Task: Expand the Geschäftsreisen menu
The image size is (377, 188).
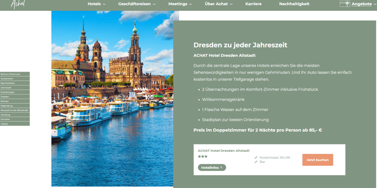Action: (x=137, y=4)
